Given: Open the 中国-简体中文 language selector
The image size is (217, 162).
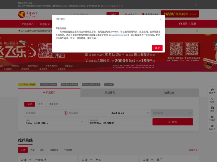Looking at the screenshot, I should click(x=150, y=14).
